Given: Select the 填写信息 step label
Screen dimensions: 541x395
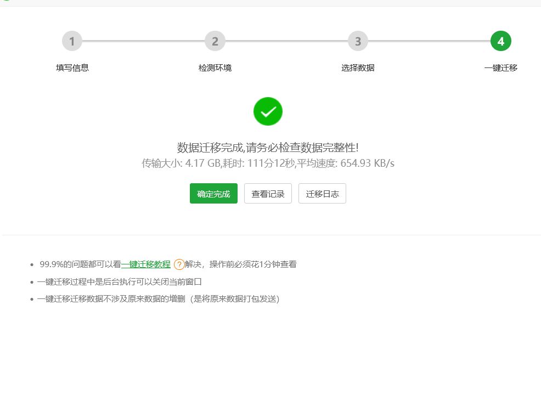Looking at the screenshot, I should tap(72, 67).
